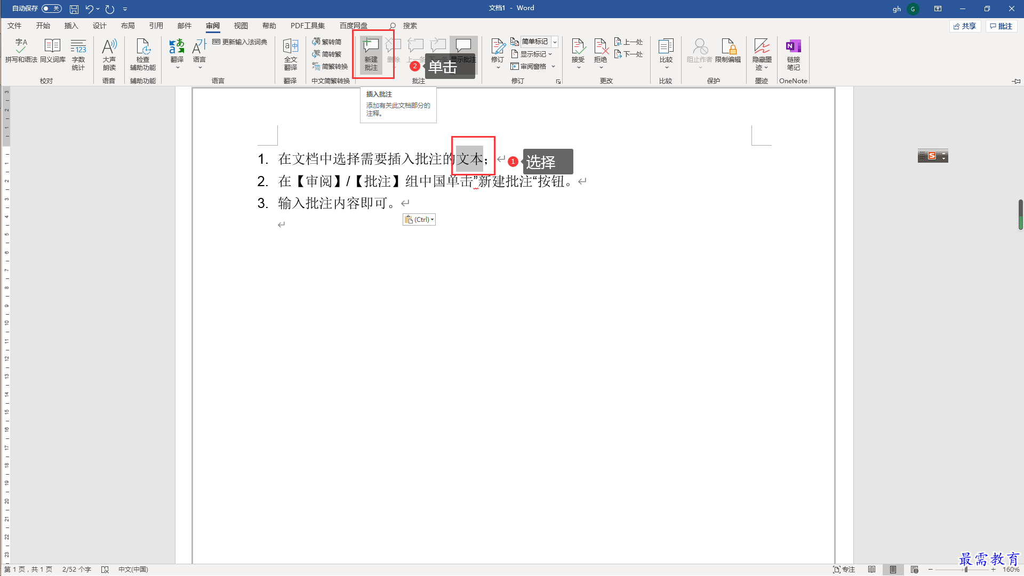Click Full Text Translation (全文翻译)

(291, 54)
